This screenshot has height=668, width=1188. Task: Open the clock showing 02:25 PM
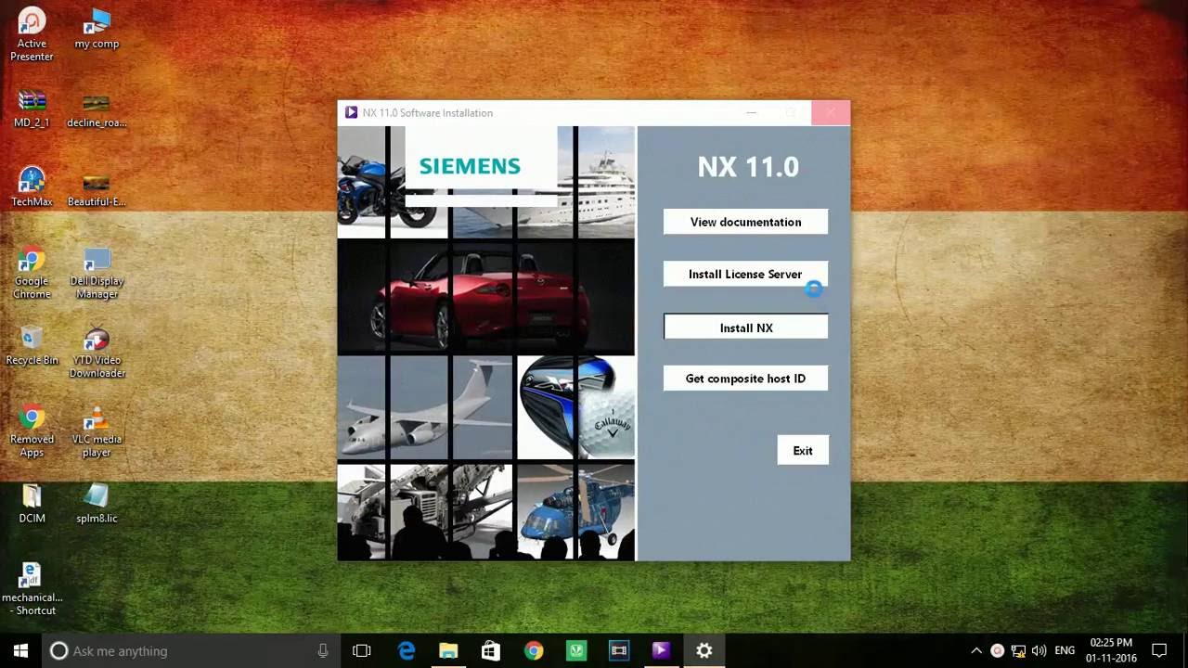pos(1111,650)
